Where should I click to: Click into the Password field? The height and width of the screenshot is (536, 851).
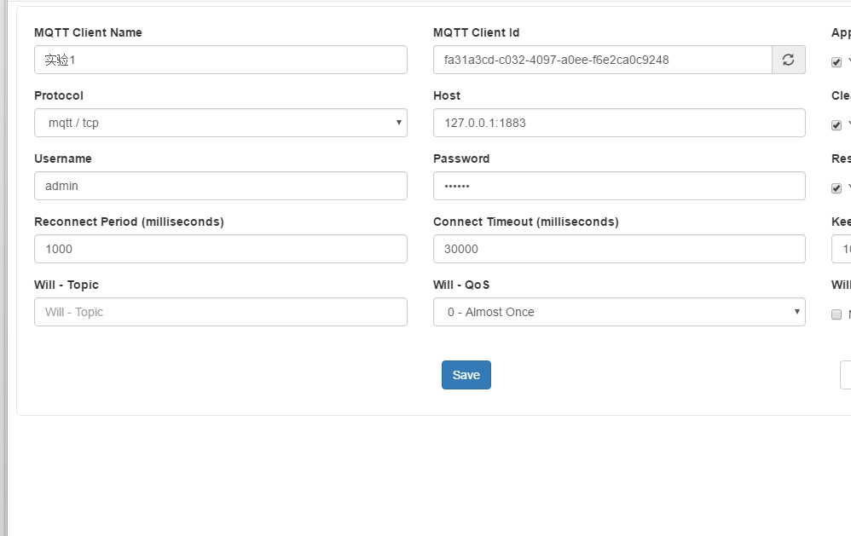pyautogui.click(x=618, y=186)
